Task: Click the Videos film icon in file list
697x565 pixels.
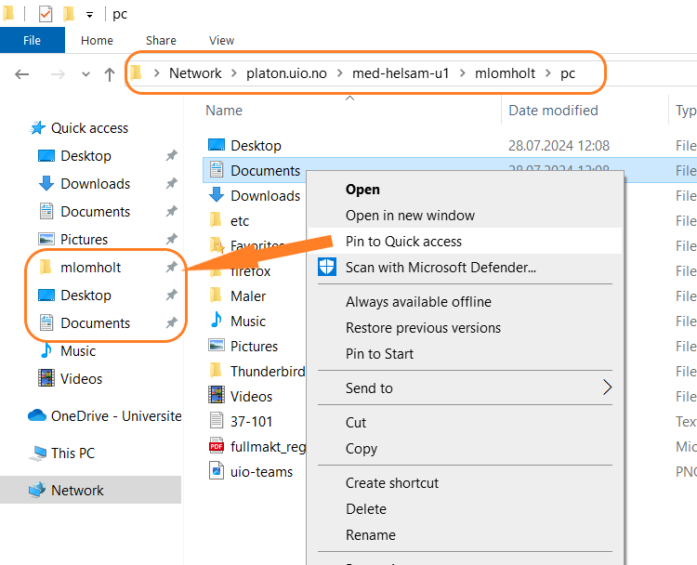Action: pyautogui.click(x=217, y=395)
